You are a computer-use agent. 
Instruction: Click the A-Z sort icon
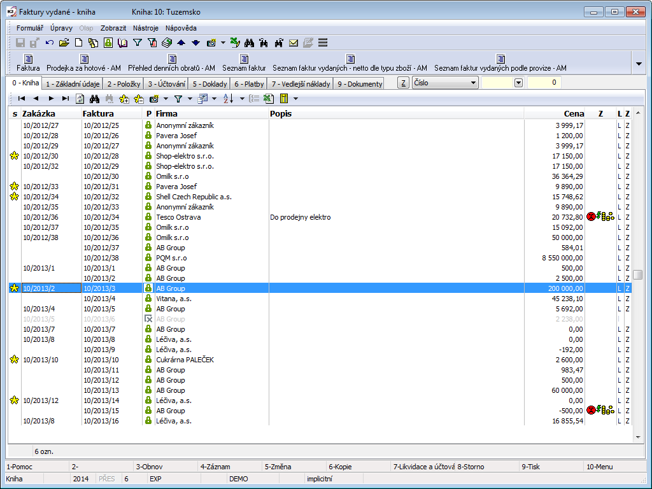(229, 99)
